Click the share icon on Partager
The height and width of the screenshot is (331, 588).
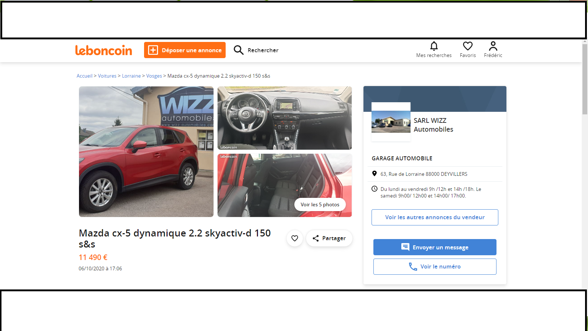(x=316, y=238)
